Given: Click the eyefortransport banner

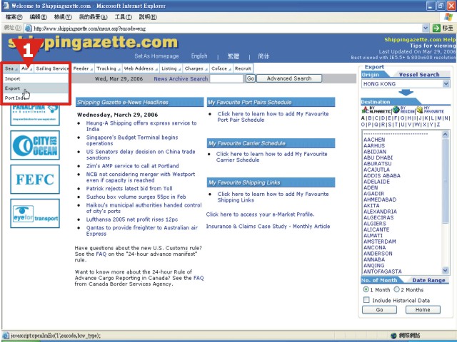Looking at the screenshot, I should 35,213.
